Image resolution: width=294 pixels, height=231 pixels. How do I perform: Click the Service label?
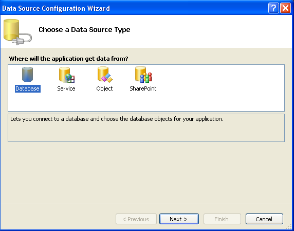pos(66,88)
